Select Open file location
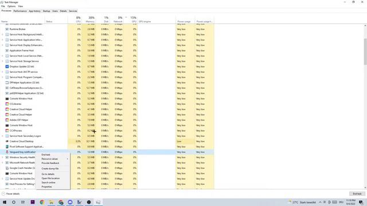Viewport: 367px width, 206px height. [x=53, y=179]
